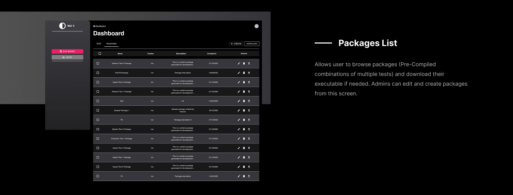Click the Create button
This screenshot has width=513, height=195.
(x=236, y=44)
